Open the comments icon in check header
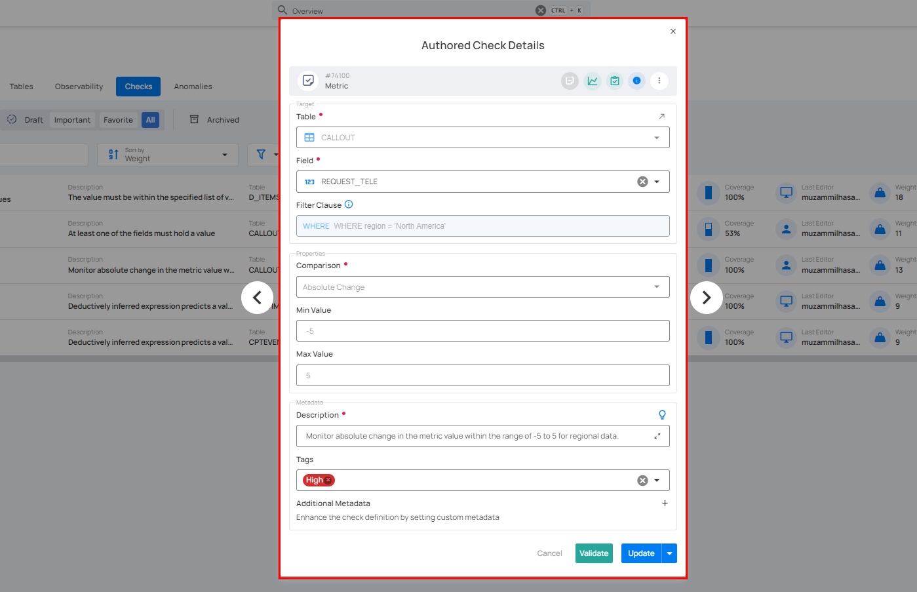 coord(570,81)
